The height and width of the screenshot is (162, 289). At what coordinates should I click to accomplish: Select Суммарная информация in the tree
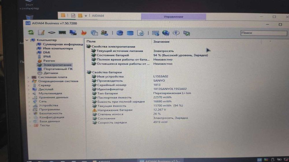tap(63, 44)
